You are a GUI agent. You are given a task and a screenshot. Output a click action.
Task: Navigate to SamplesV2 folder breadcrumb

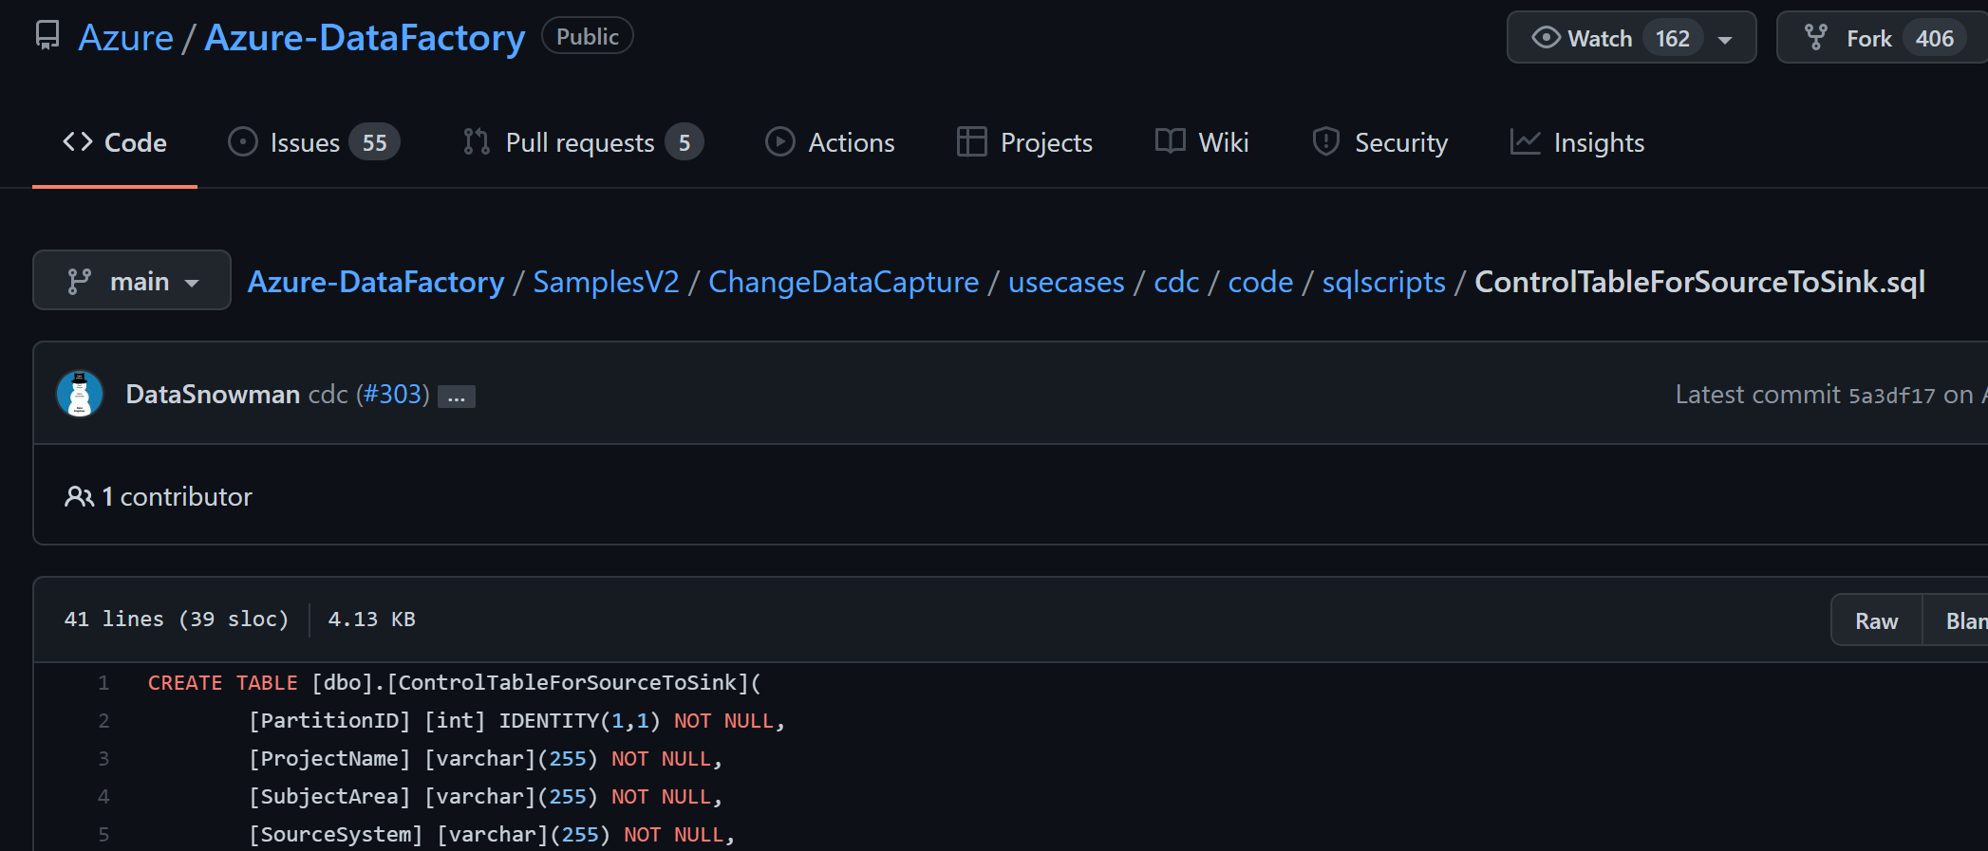click(x=606, y=282)
